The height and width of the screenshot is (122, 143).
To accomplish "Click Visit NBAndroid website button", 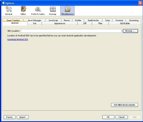I will click(125, 105).
